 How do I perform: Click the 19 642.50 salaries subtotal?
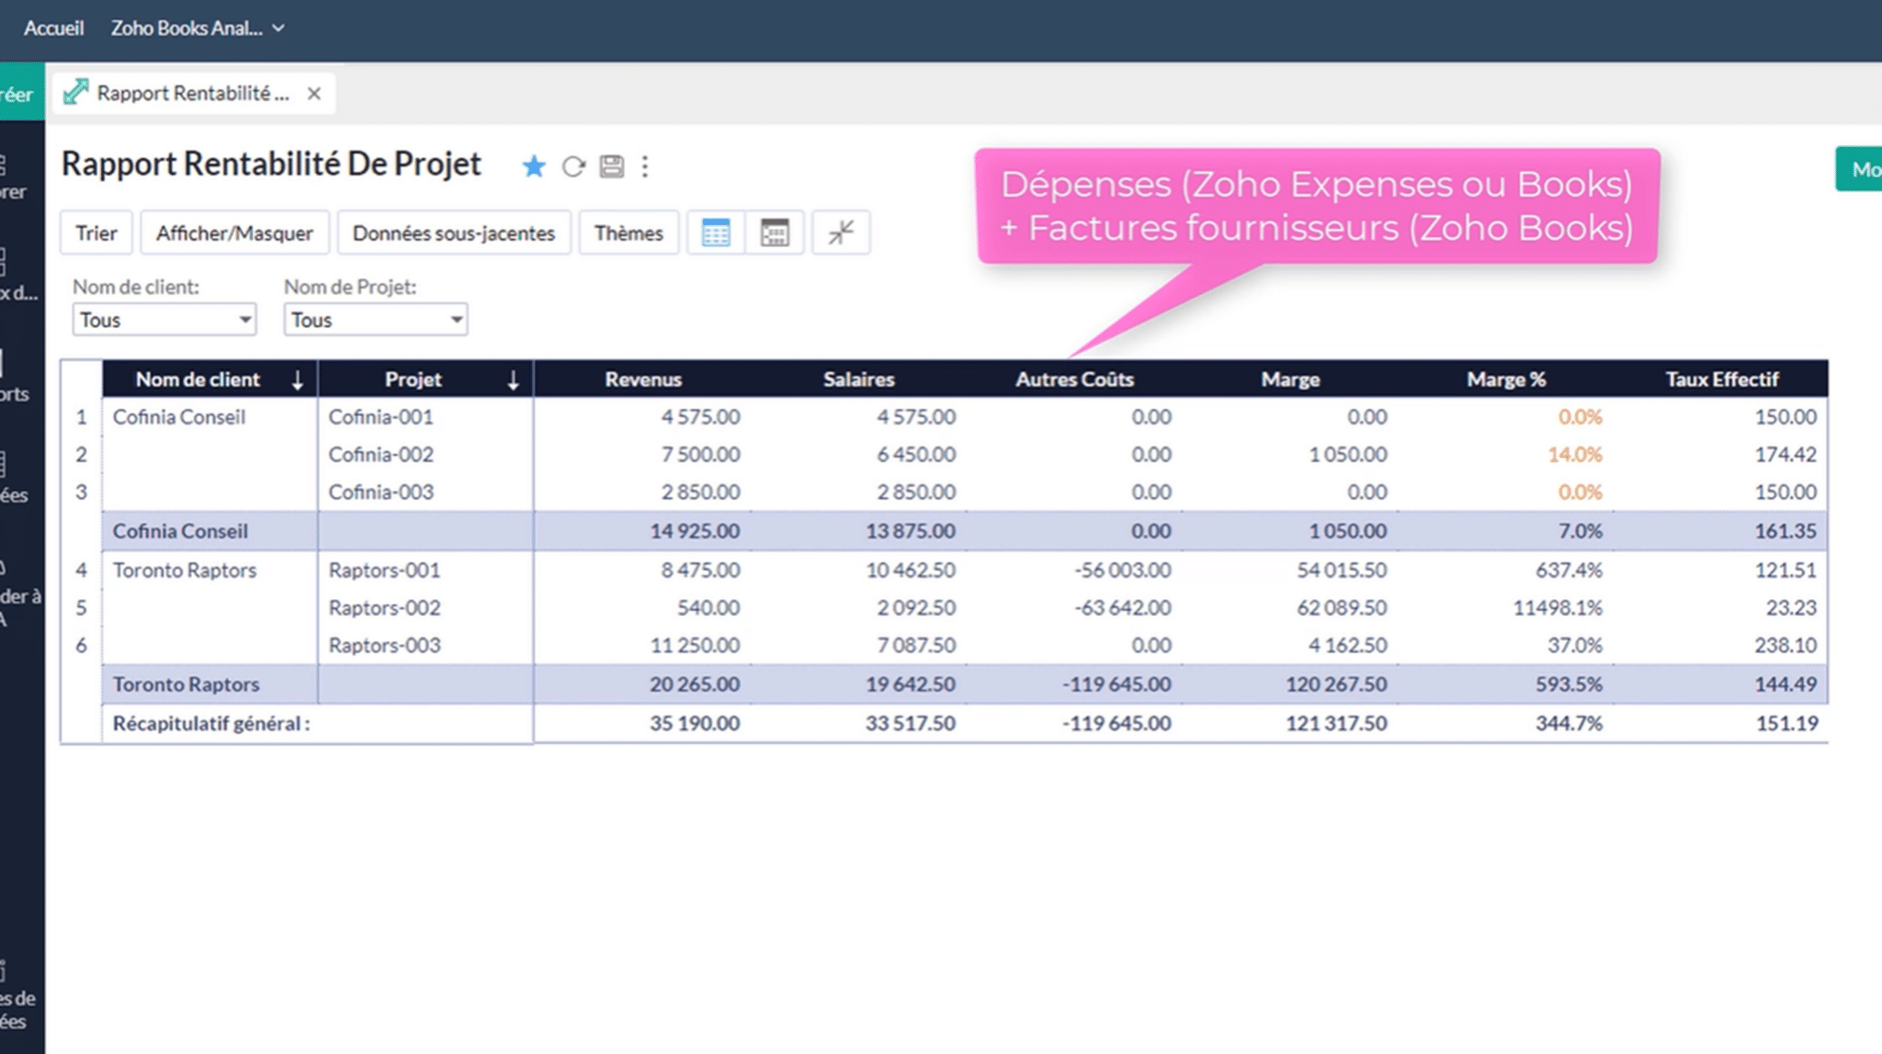click(x=911, y=685)
